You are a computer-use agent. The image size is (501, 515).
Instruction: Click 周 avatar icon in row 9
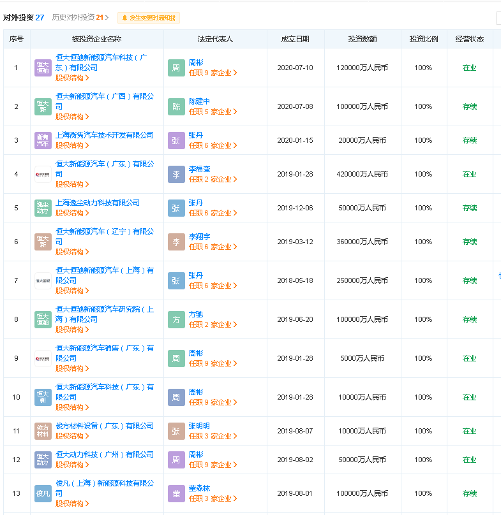(176, 358)
